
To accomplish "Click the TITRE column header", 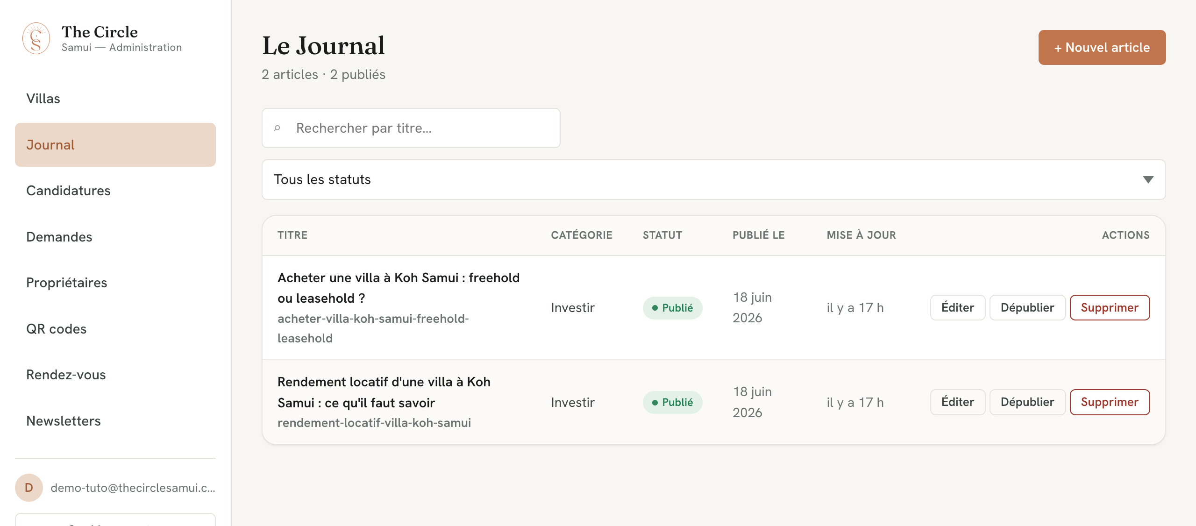I will click(292, 235).
